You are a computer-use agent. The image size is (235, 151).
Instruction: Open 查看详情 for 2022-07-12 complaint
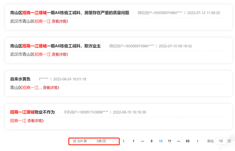click(x=60, y=21)
